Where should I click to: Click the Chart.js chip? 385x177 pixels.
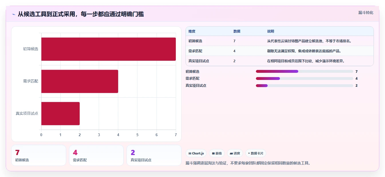pos(196,153)
